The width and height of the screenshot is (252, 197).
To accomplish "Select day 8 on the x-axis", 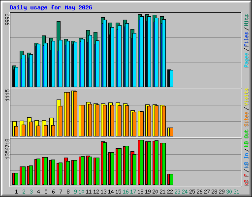I will point(68,192).
